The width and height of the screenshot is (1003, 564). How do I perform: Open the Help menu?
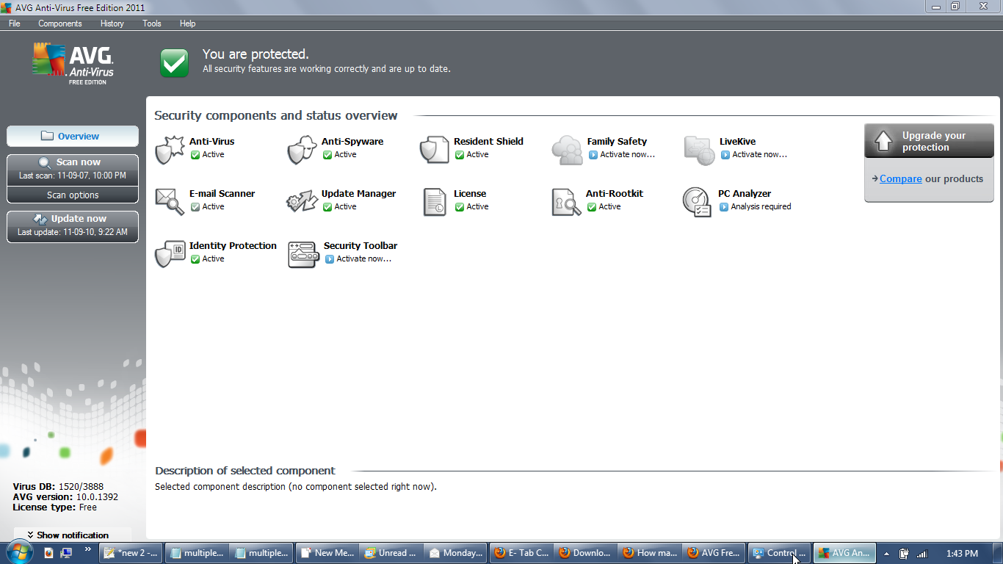188,23
